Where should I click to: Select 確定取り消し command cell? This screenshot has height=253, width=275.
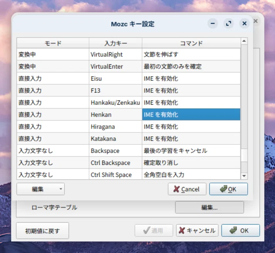191,163
